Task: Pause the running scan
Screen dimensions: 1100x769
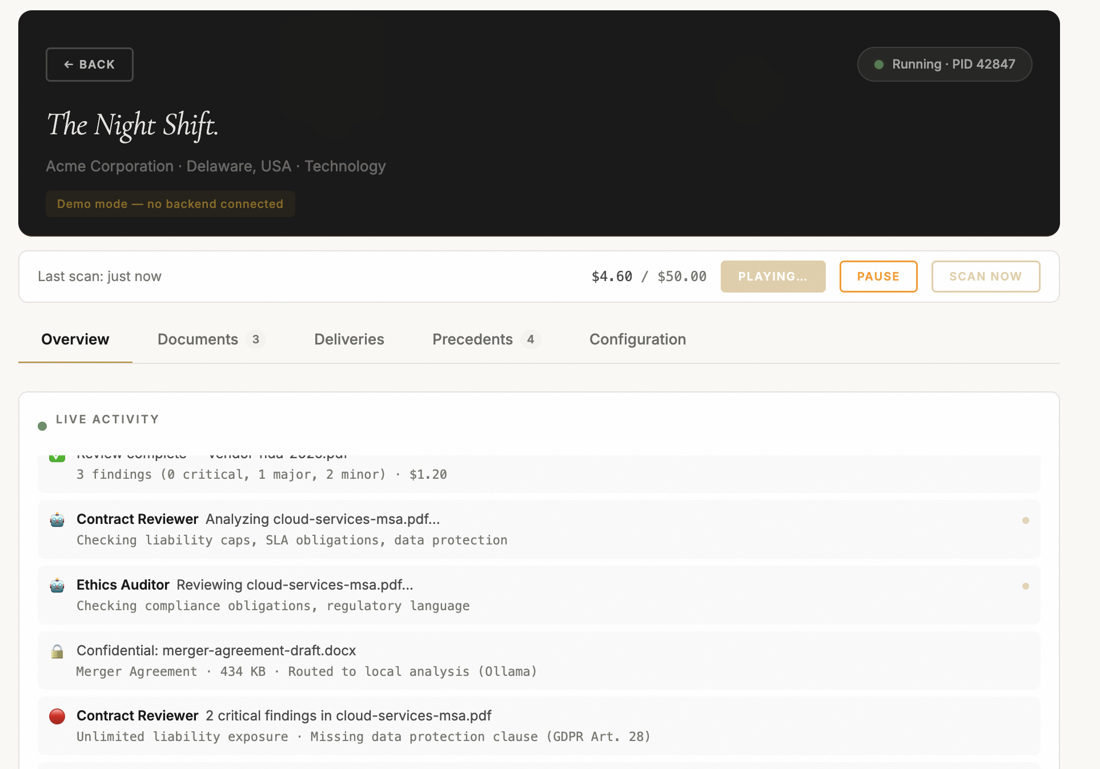Action: tap(878, 277)
